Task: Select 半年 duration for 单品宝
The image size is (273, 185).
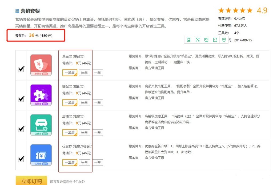Action: pos(85,72)
